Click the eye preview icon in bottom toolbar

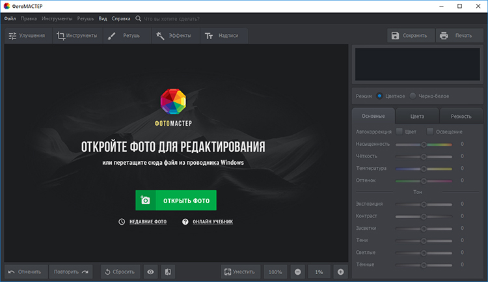(150, 272)
